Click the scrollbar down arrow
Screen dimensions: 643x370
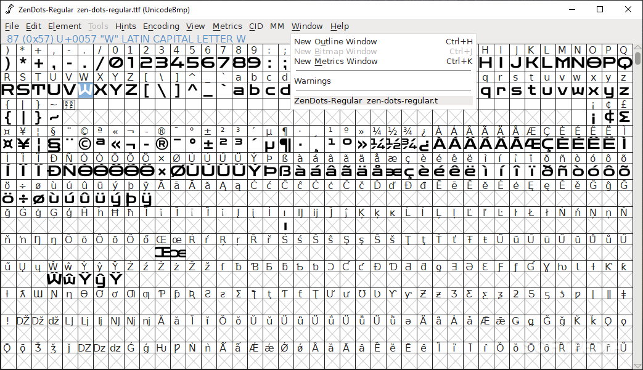pos(637,366)
